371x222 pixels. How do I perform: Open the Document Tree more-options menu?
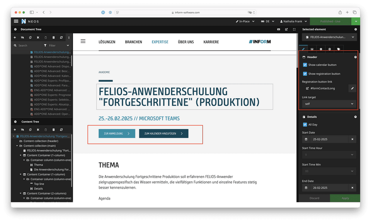pyautogui.click(x=69, y=38)
